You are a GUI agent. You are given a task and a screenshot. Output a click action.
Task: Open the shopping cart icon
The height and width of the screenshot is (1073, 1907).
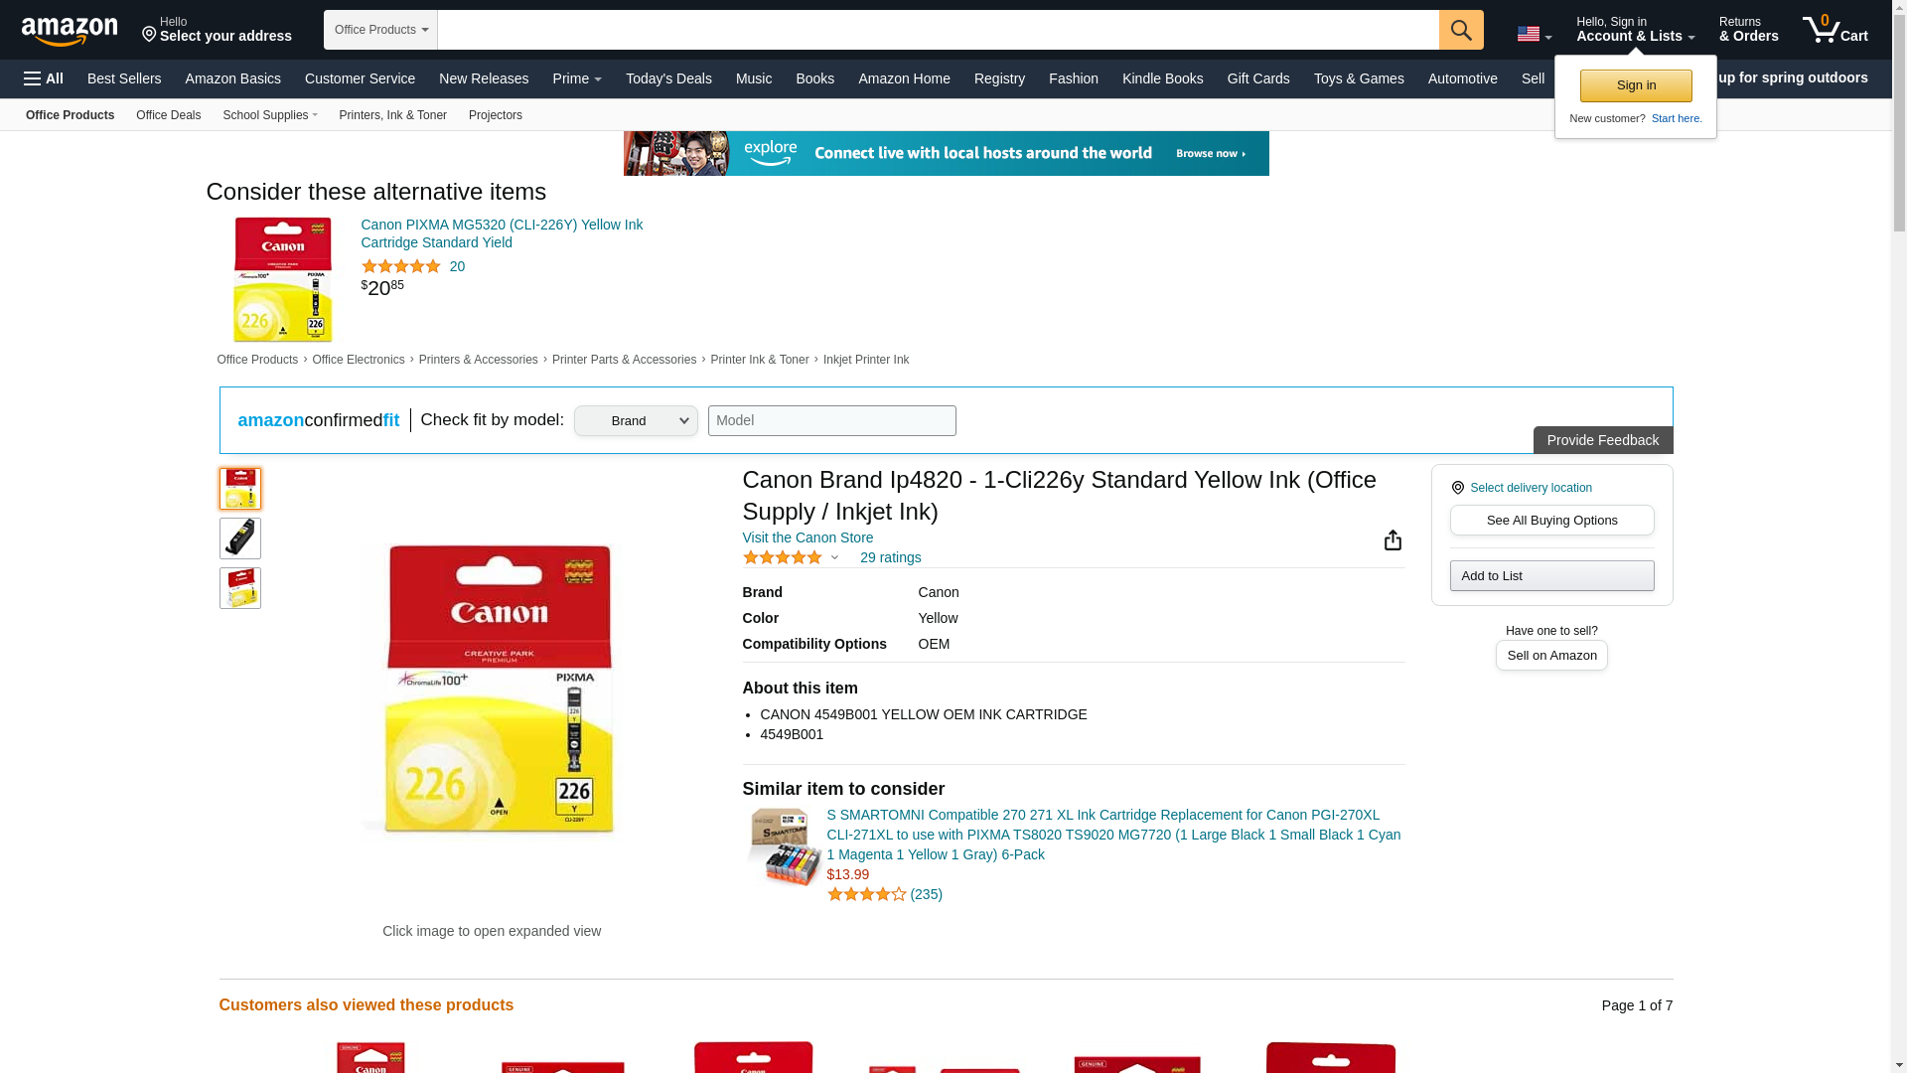point(1834,29)
